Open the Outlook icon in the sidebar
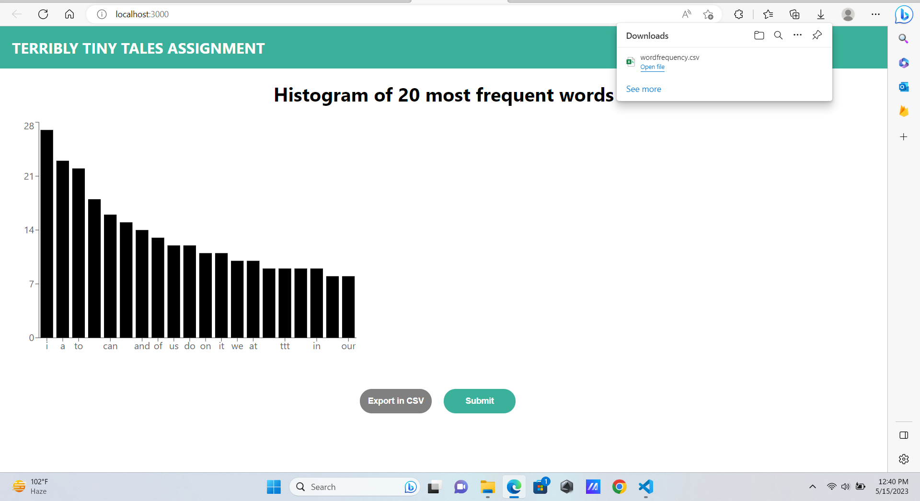Viewport: 920px width, 501px height. [904, 87]
